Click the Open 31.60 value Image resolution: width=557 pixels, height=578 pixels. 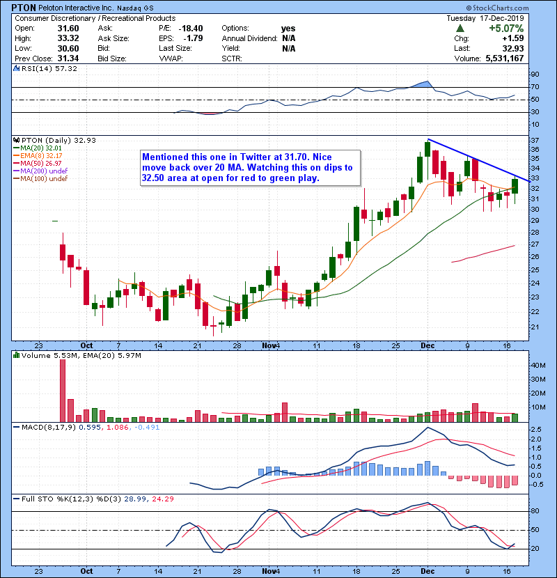point(68,29)
